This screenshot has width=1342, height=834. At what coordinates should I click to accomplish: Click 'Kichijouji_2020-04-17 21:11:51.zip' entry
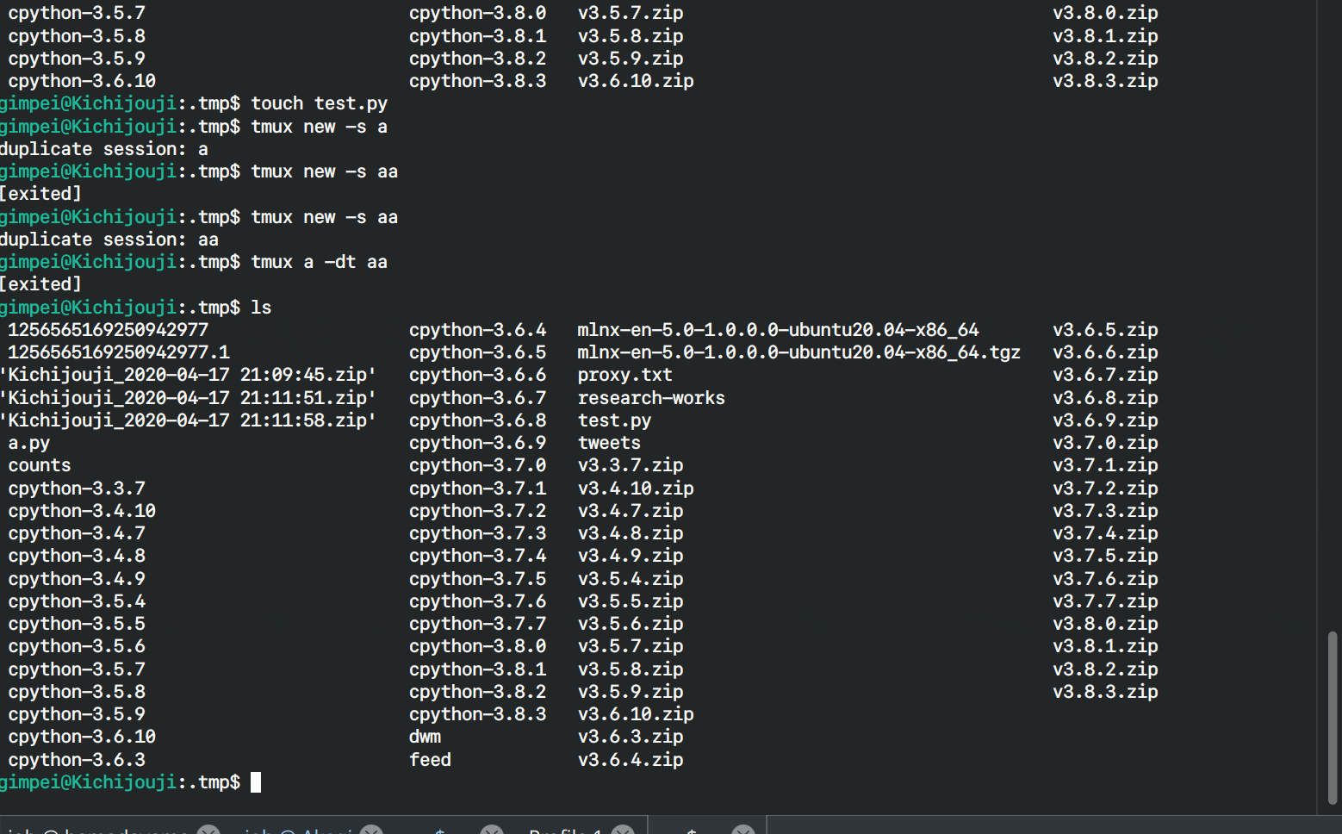(188, 398)
